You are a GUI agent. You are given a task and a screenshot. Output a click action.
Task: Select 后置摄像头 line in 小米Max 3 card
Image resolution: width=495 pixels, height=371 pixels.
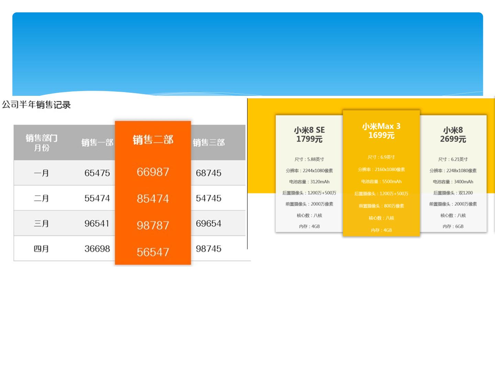click(381, 194)
